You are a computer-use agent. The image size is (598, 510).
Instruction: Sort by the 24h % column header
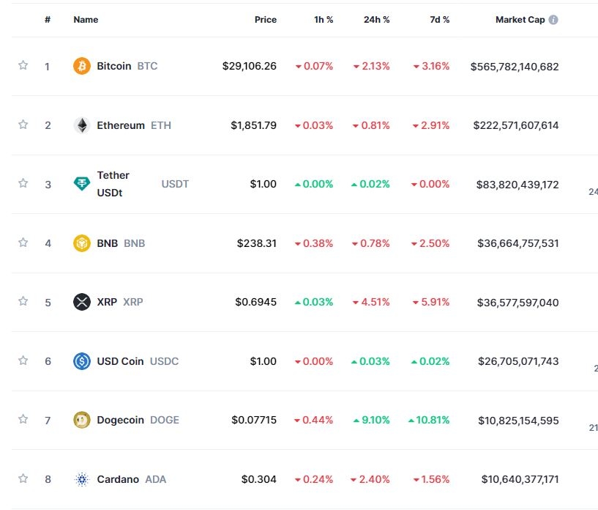376,20
